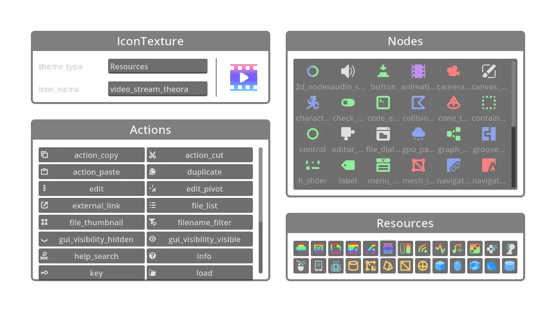Pick the blue cylinder shape resource icon
This screenshot has width=556, height=312.
pyautogui.click(x=510, y=266)
